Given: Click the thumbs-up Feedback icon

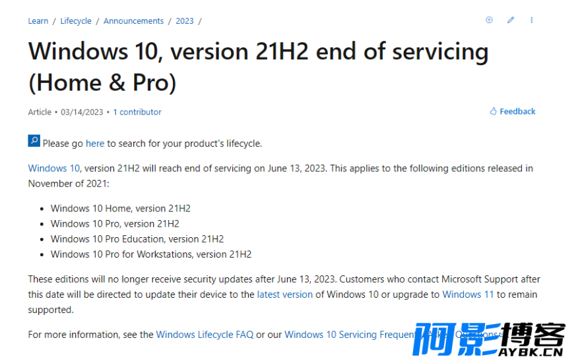Looking at the screenshot, I should point(493,111).
